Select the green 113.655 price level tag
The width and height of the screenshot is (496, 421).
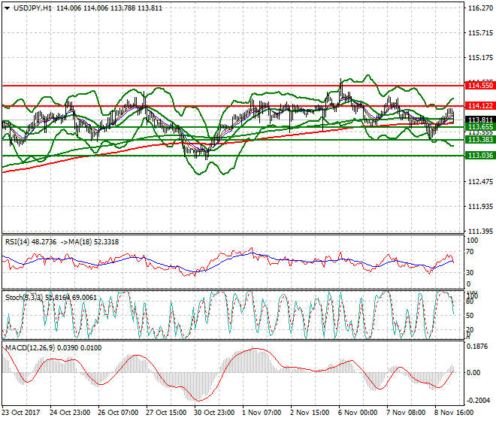pos(479,128)
